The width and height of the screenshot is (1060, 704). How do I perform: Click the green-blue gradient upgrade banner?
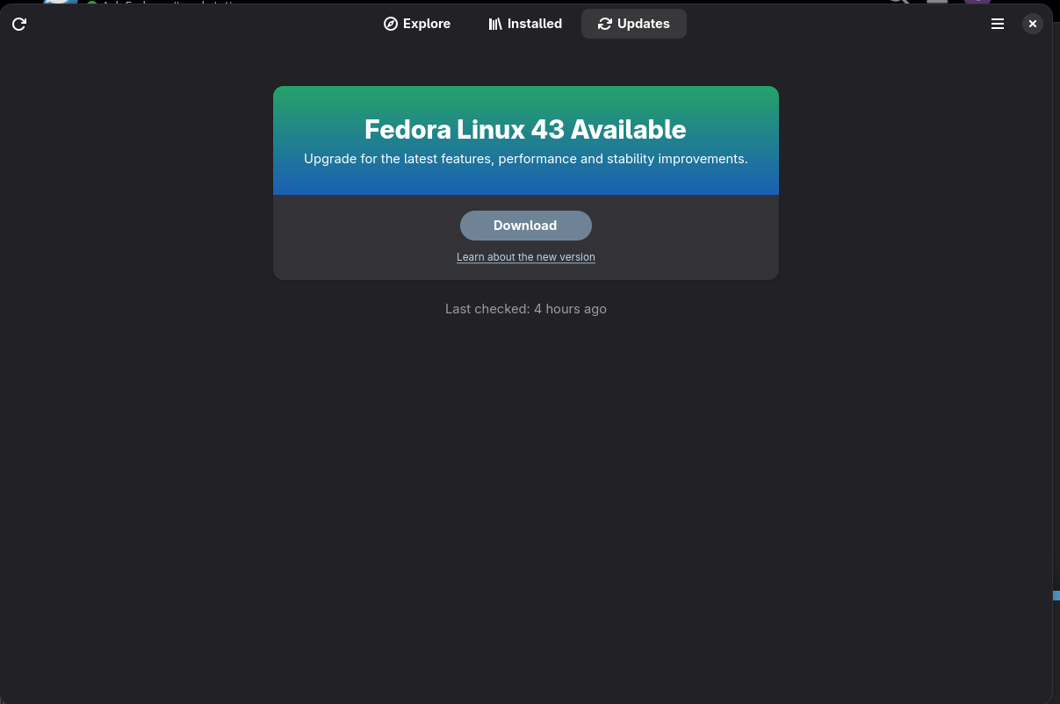click(526, 140)
